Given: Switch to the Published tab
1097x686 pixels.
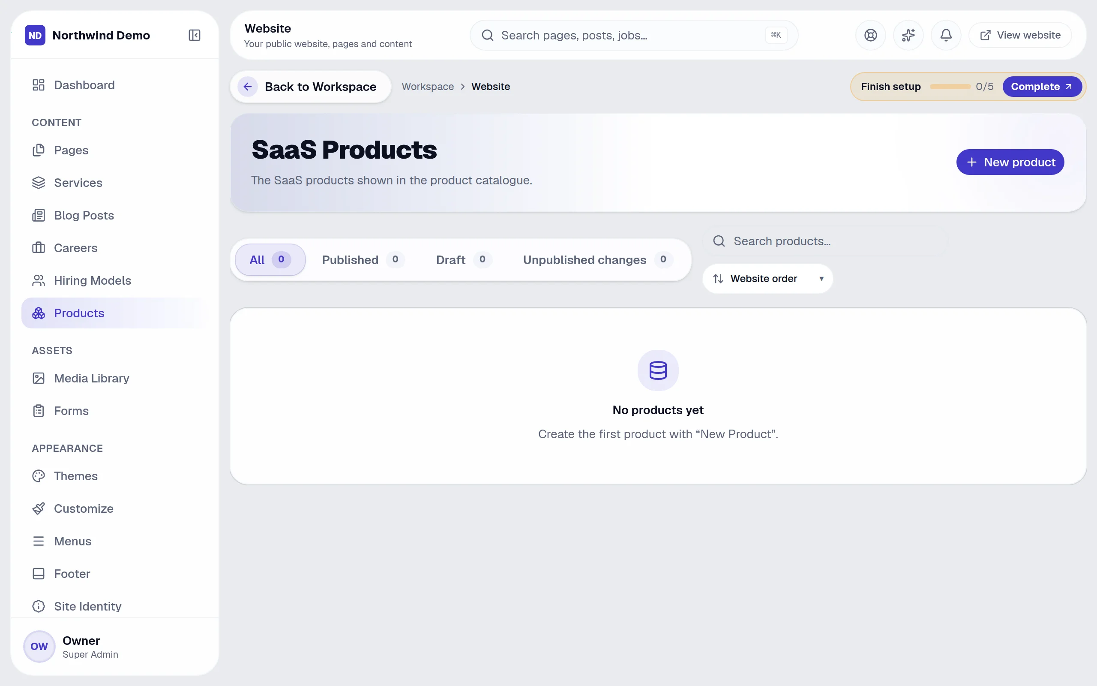Looking at the screenshot, I should [363, 259].
